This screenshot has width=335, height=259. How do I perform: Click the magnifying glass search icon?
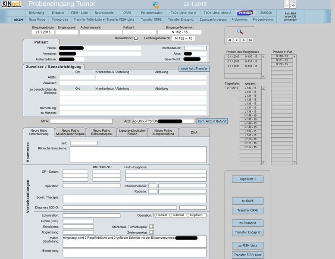click(240, 32)
